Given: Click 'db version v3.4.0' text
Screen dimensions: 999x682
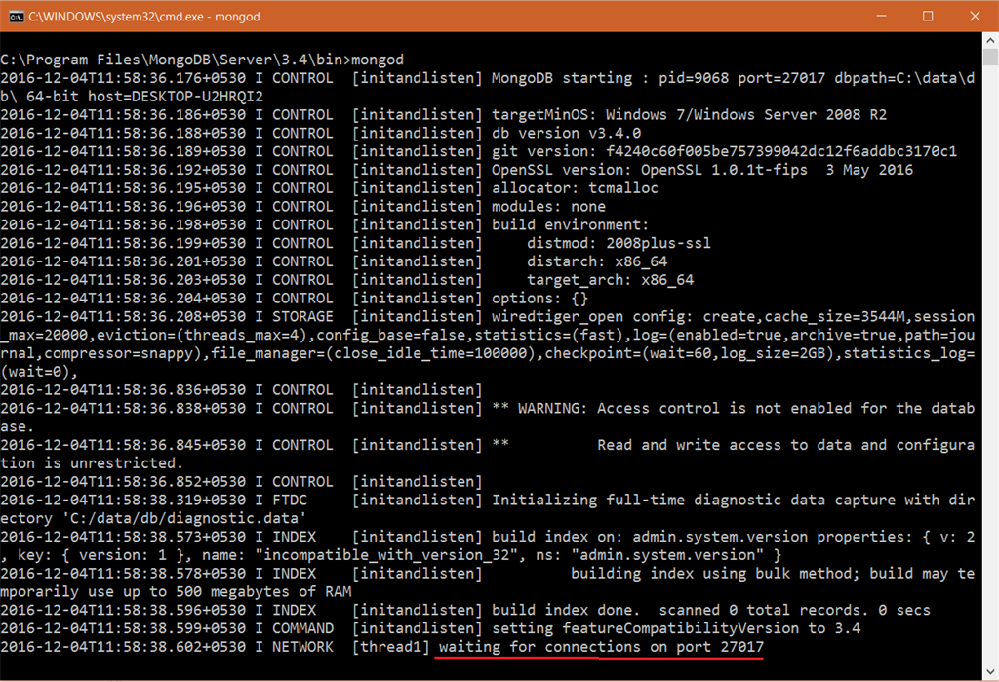Looking at the screenshot, I should (566, 134).
